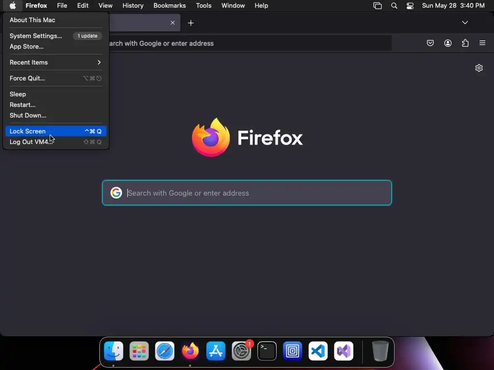The width and height of the screenshot is (494, 370).
Task: Open a new tab with plus button
Action: coord(191,23)
